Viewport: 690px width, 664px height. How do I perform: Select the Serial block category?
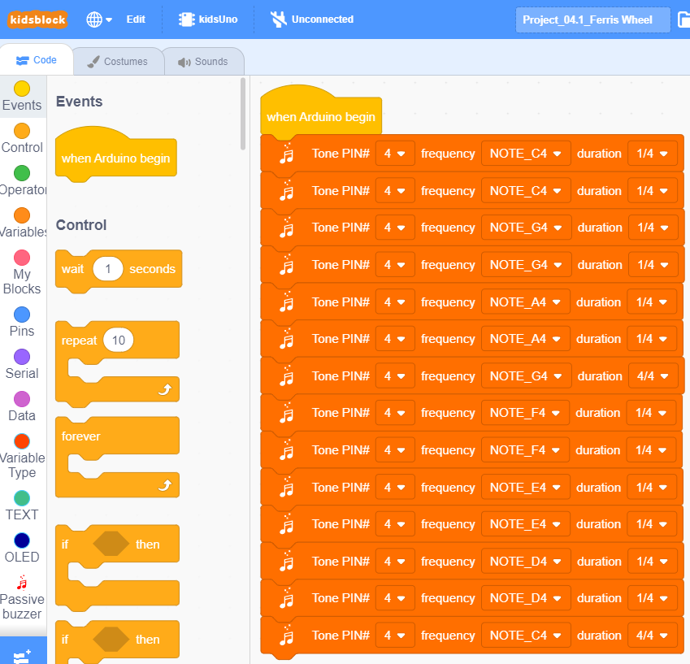tap(22, 364)
